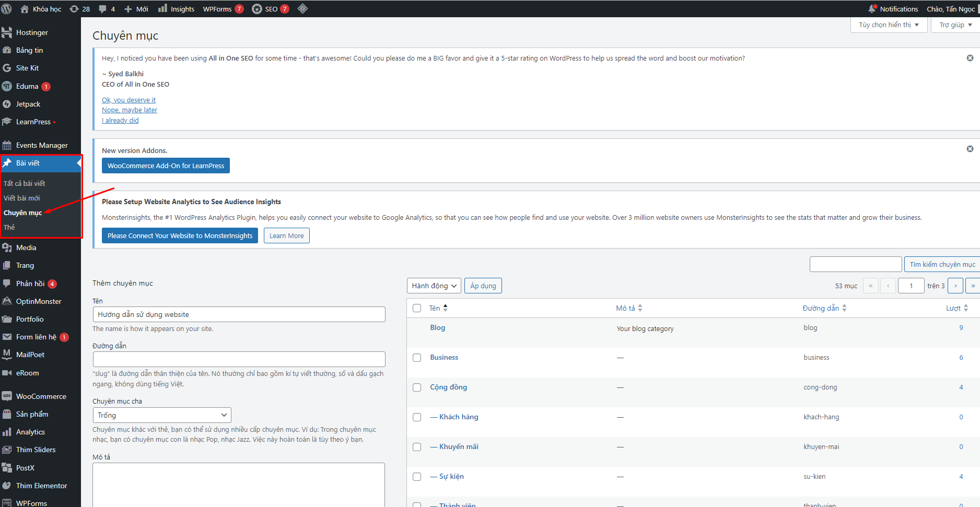Open the Chuyên mục cha parent dropdown
The image size is (980, 507).
point(162,415)
